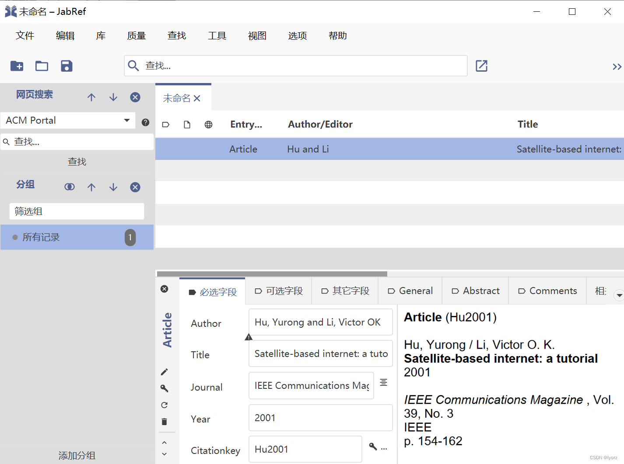Viewport: 624px width, 464px height.
Task: Move web search panel down
Action: [113, 97]
